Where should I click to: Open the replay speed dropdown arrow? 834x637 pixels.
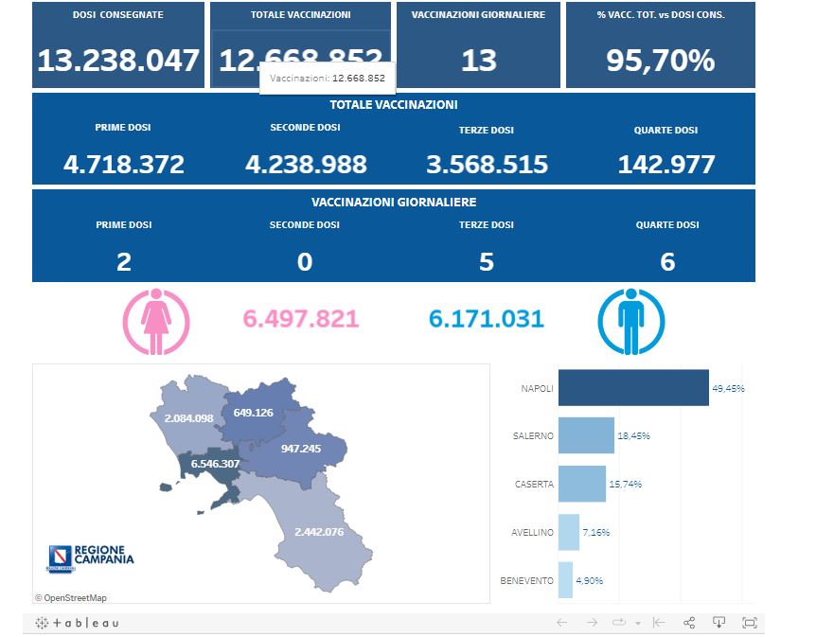[x=638, y=624]
